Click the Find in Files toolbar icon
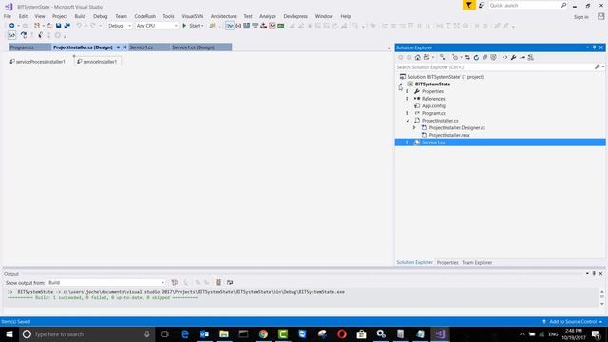Screen dimensions: 608x342 point(212,26)
